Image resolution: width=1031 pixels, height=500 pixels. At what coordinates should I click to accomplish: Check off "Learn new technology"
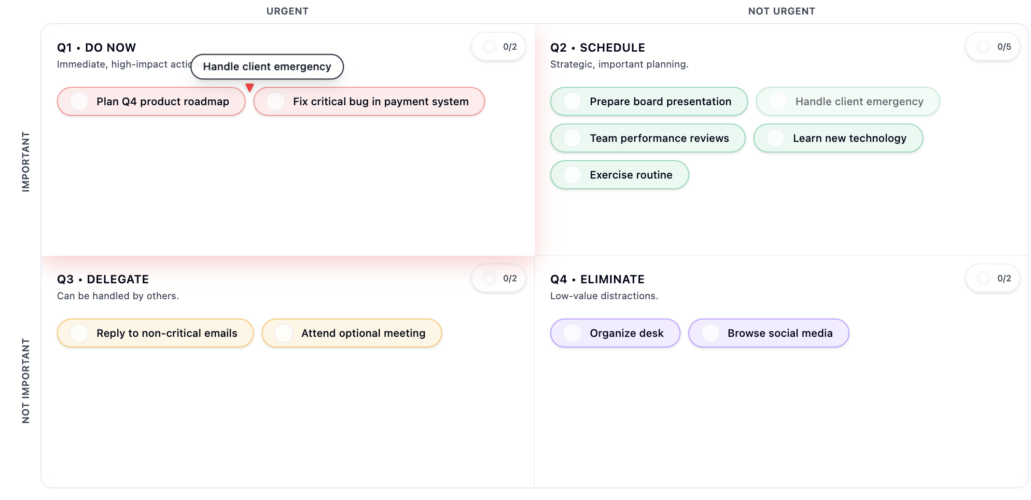pyautogui.click(x=776, y=138)
